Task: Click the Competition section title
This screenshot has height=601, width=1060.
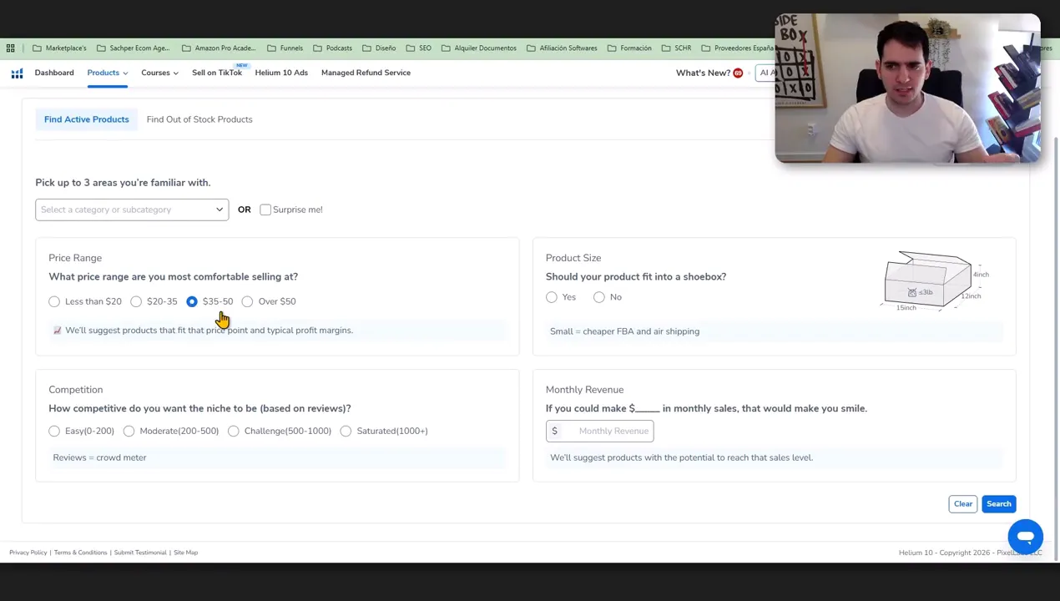Action: click(x=76, y=390)
